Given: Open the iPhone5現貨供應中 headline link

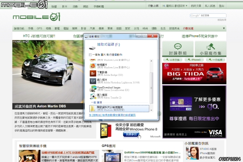Looking at the screenshot, I should point(200,36).
